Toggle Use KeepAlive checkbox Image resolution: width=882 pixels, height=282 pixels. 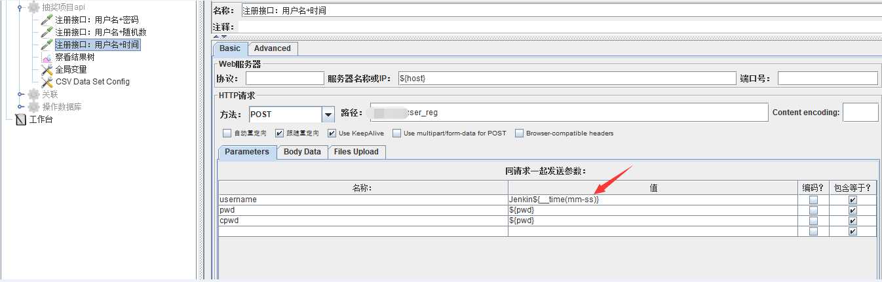tap(332, 133)
